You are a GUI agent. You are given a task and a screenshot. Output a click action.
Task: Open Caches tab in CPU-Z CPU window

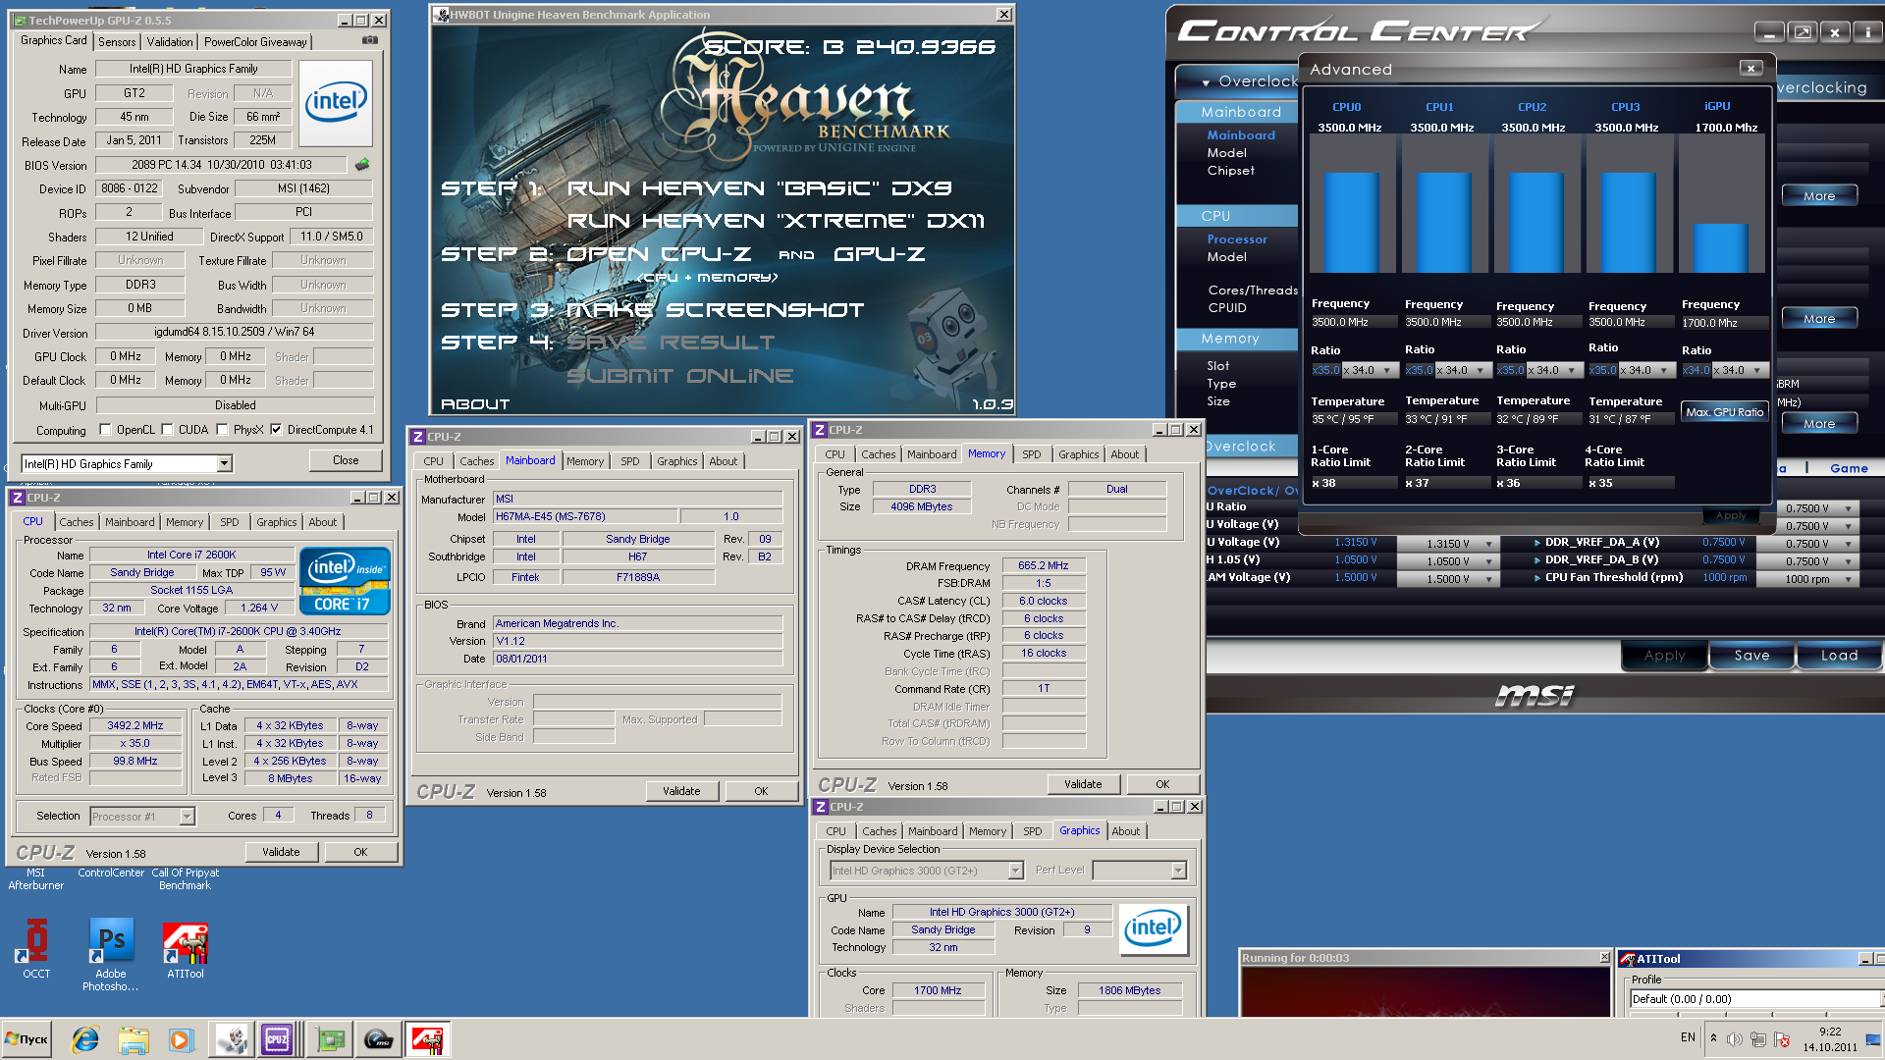point(77,522)
